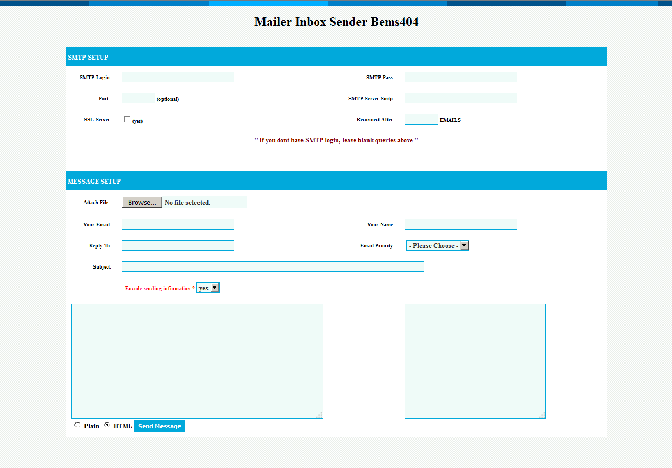Click inside the right message textarea

(475, 361)
